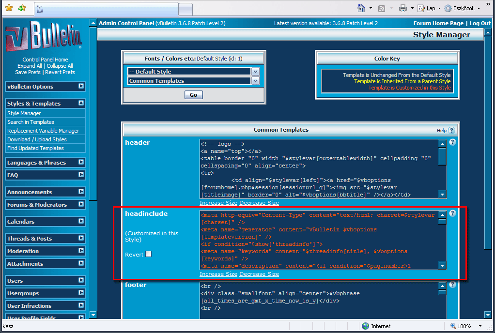This screenshot has height=333, width=495.
Task: Click the RSS feeds icon
Action: [382, 8]
